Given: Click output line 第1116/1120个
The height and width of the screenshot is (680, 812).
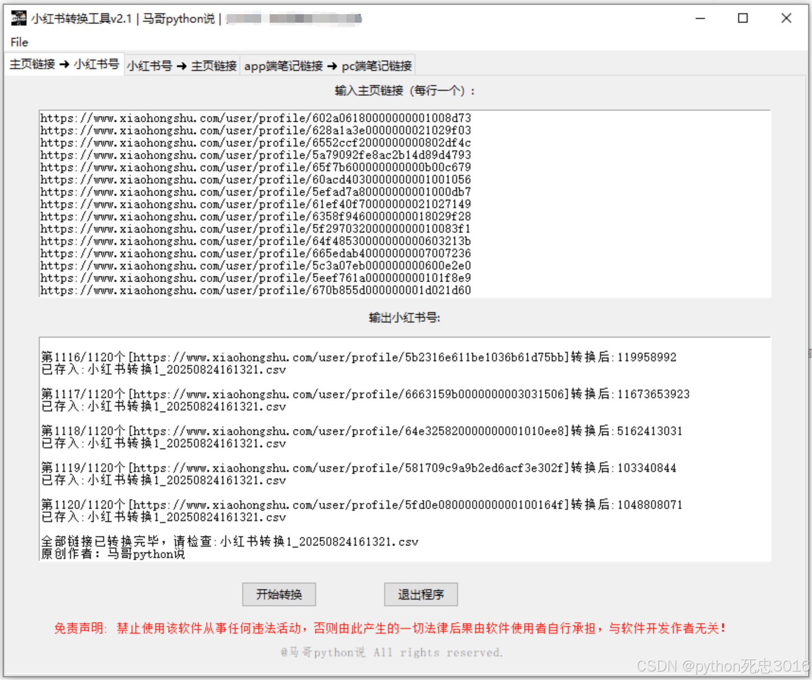Looking at the screenshot, I should click(x=359, y=357).
